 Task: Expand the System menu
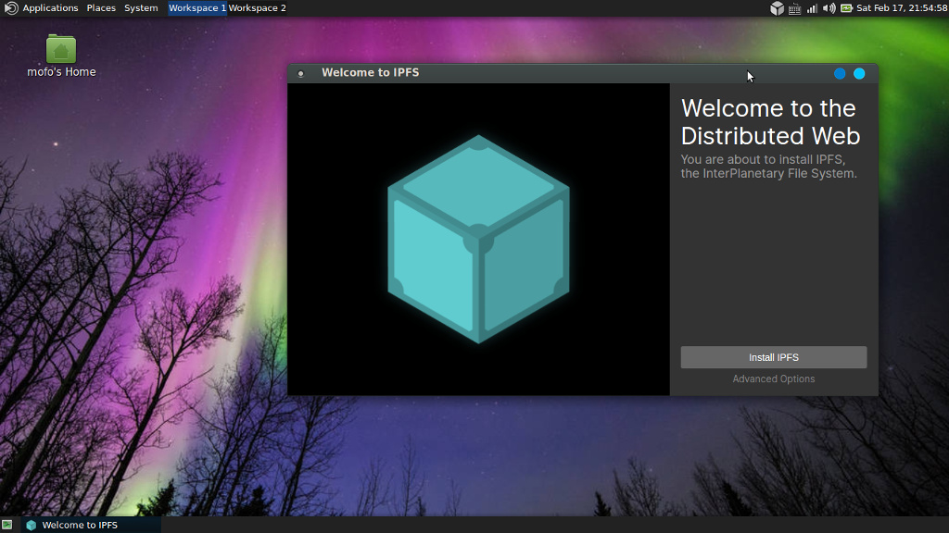[141, 8]
